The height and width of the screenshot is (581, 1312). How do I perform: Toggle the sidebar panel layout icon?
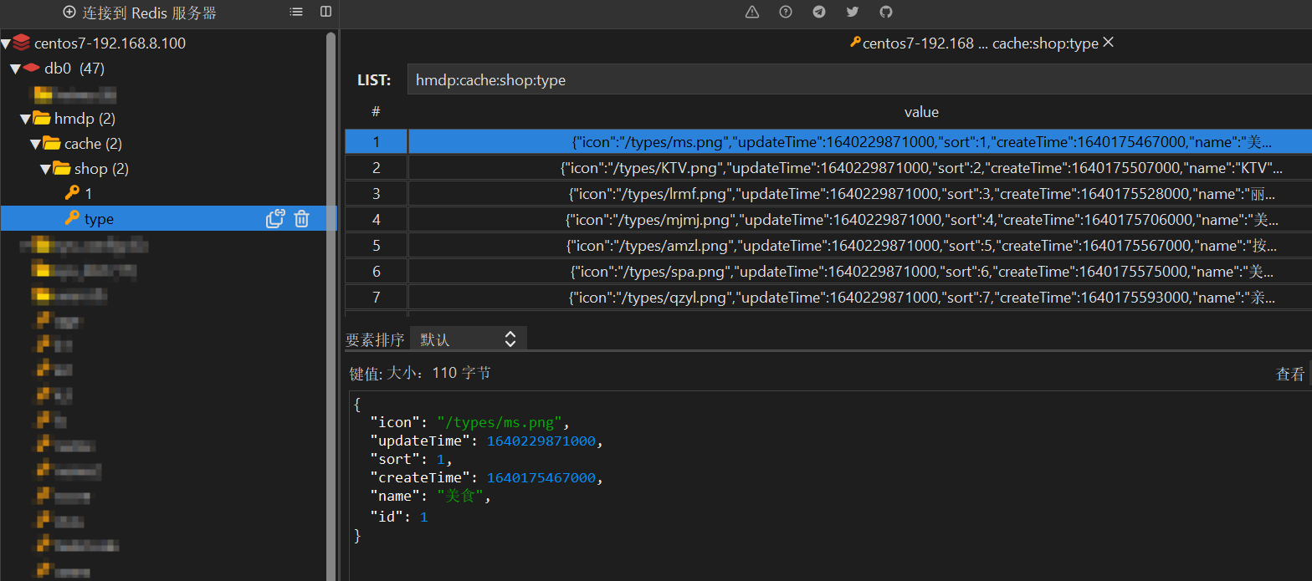click(326, 12)
